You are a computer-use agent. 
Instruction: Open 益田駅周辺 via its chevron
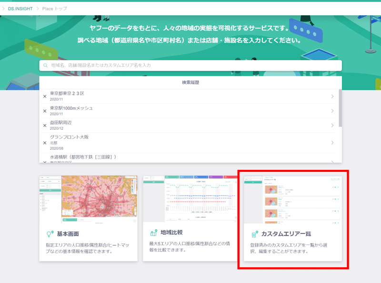pos(332,126)
